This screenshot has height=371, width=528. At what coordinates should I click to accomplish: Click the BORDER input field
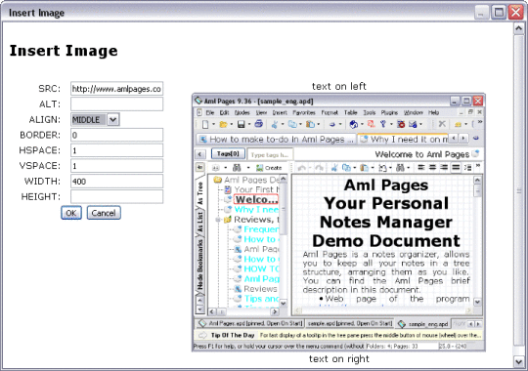[117, 135]
